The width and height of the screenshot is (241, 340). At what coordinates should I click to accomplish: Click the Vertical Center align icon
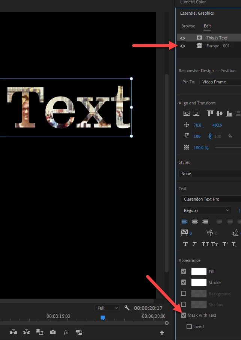[187, 113]
